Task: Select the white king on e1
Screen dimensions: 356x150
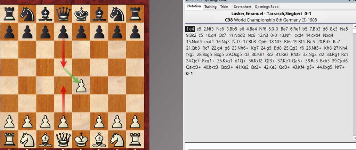Action: [81, 139]
